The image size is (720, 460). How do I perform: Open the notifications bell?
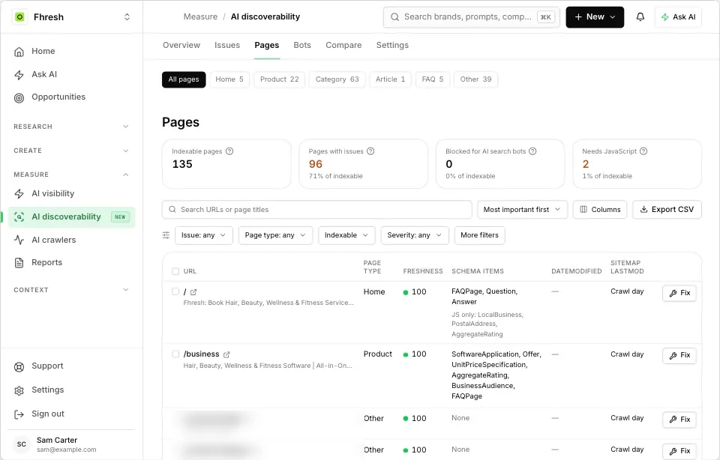click(640, 17)
